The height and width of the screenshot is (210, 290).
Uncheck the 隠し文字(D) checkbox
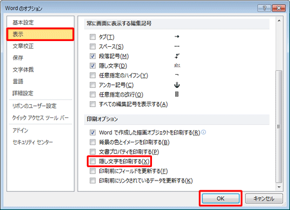pyautogui.click(x=93, y=65)
